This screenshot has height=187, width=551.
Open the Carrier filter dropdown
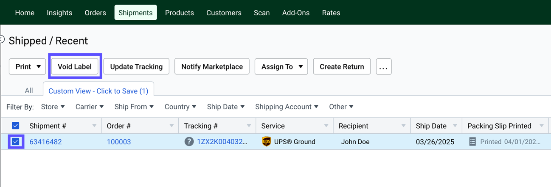click(90, 107)
